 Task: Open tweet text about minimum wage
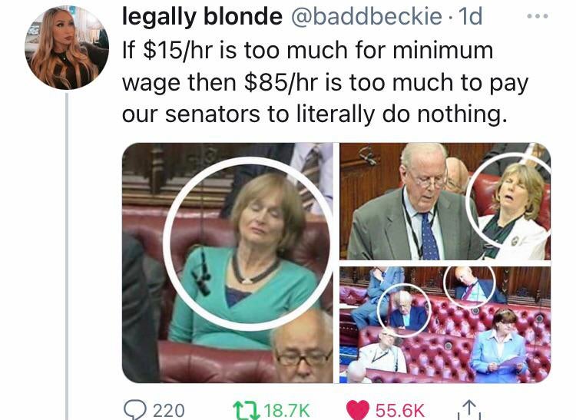325,82
